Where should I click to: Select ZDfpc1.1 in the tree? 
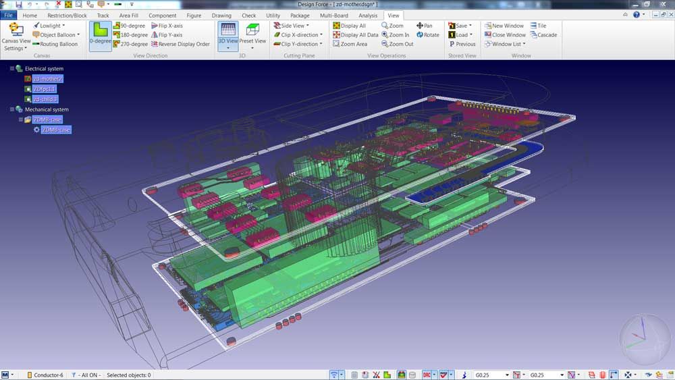45,89
